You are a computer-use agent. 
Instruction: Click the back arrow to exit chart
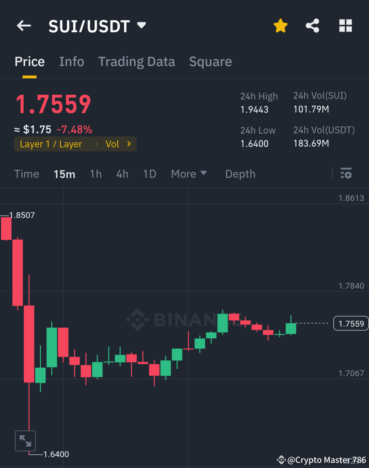(x=23, y=26)
